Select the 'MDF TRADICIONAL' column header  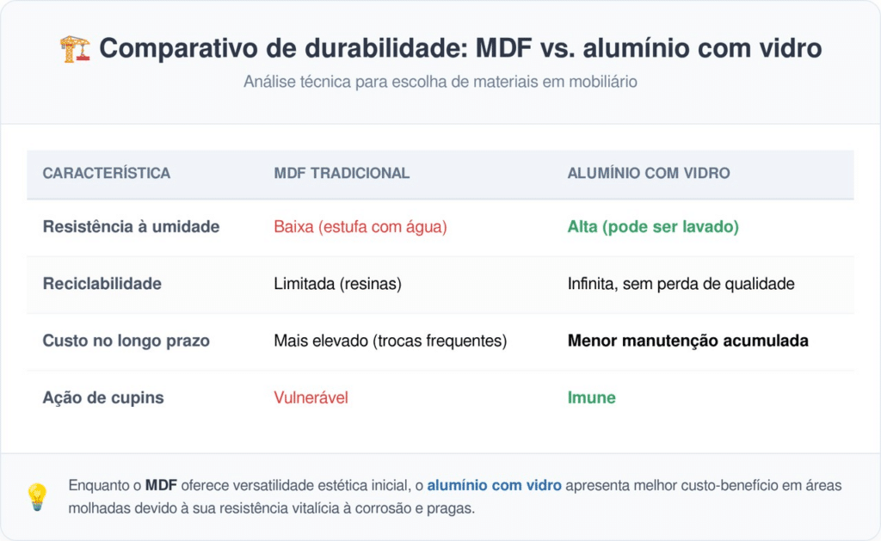(x=342, y=173)
